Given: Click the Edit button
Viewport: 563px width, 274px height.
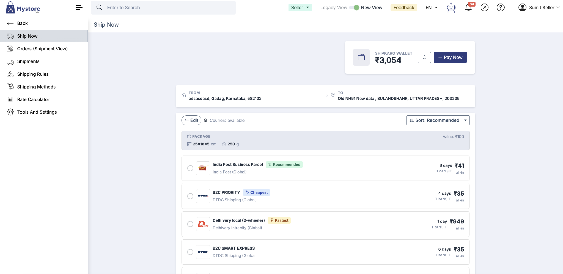Looking at the screenshot, I should click(x=191, y=120).
